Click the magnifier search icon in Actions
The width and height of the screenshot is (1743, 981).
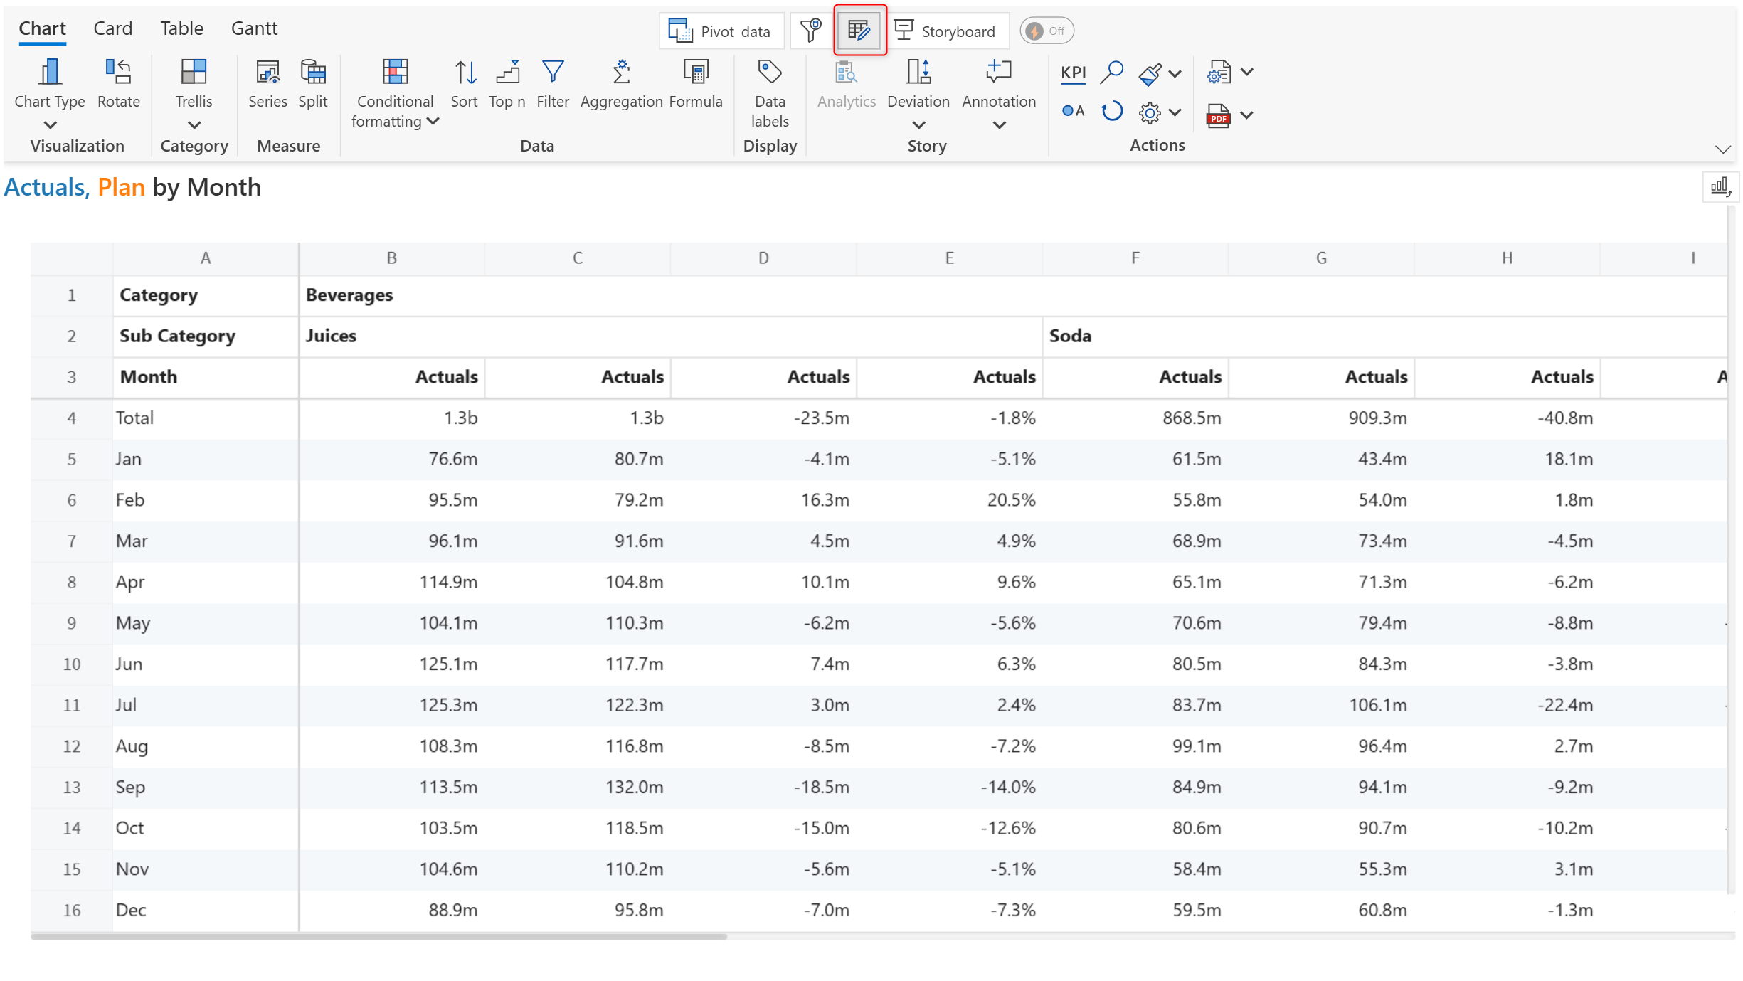coord(1111,73)
